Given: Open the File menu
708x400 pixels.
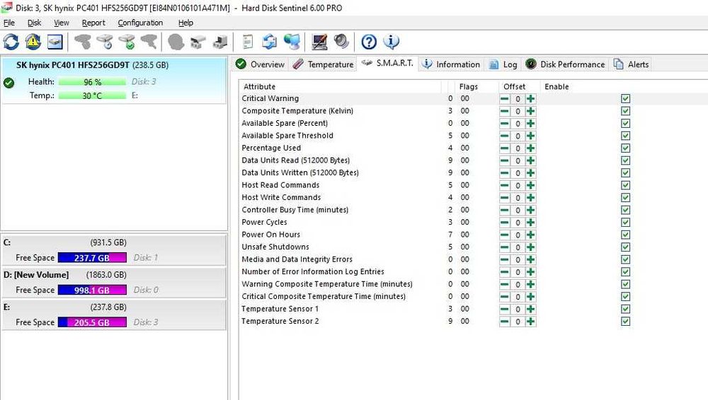Looking at the screenshot, I should click(9, 23).
